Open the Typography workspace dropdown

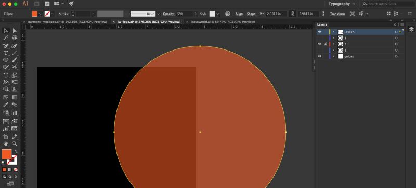[x=342, y=4]
